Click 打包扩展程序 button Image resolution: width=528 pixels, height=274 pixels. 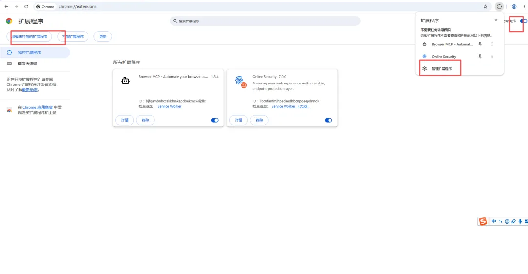[73, 36]
